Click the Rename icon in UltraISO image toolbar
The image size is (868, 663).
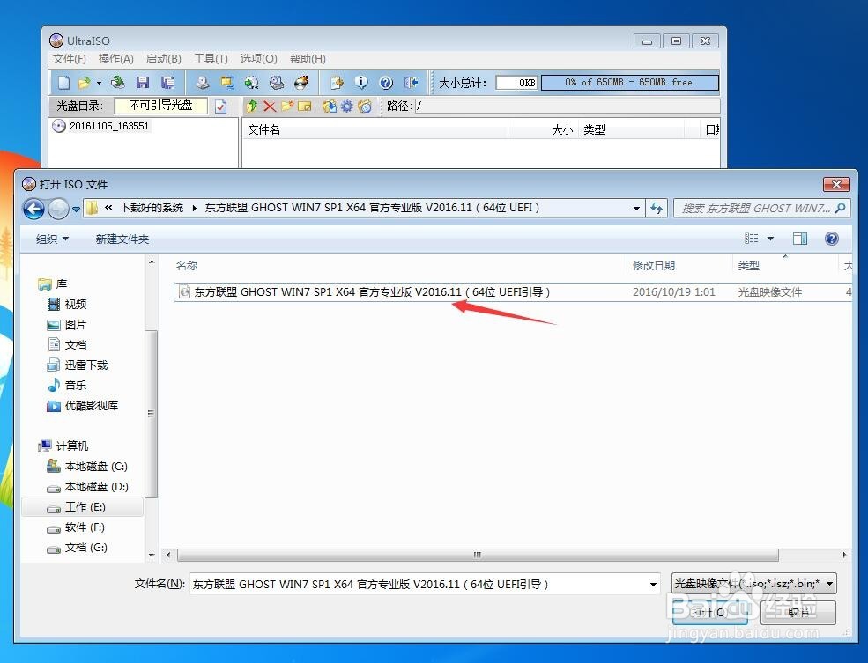tap(305, 107)
